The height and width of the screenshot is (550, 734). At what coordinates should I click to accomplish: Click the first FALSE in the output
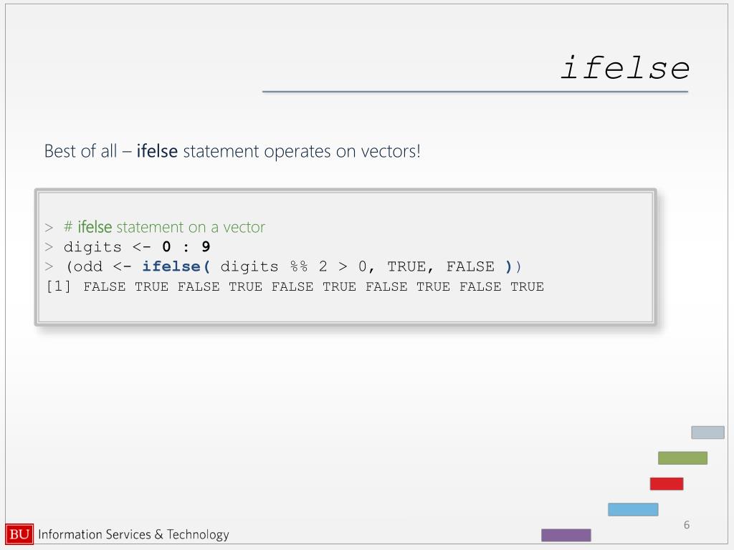[105, 286]
